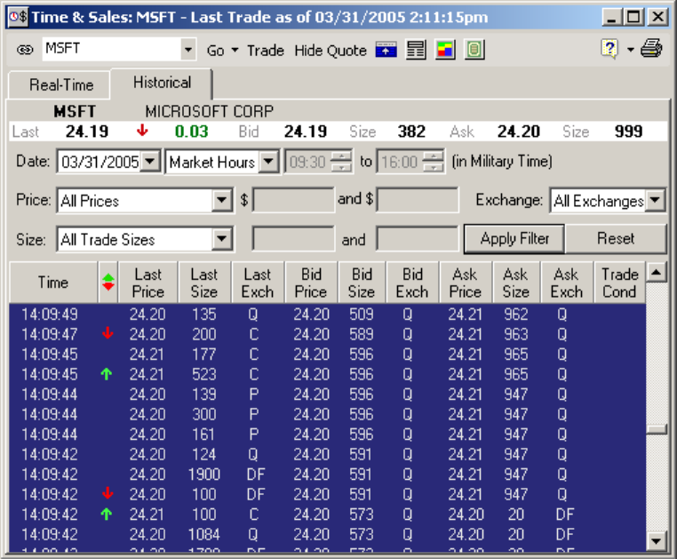Viewport: 677px width, 559px height.
Task: Click the ask size 962 cell
Action: tap(516, 314)
